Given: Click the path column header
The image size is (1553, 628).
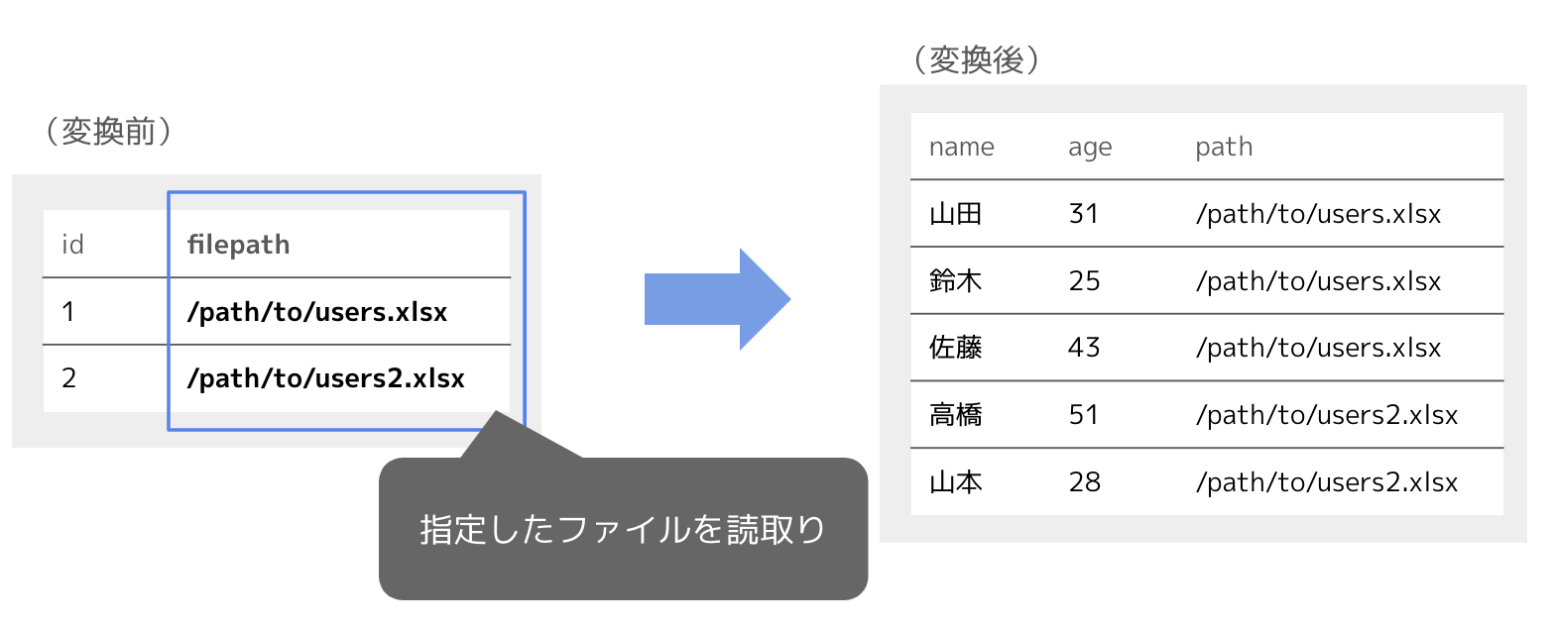Looking at the screenshot, I should pos(1224,148).
